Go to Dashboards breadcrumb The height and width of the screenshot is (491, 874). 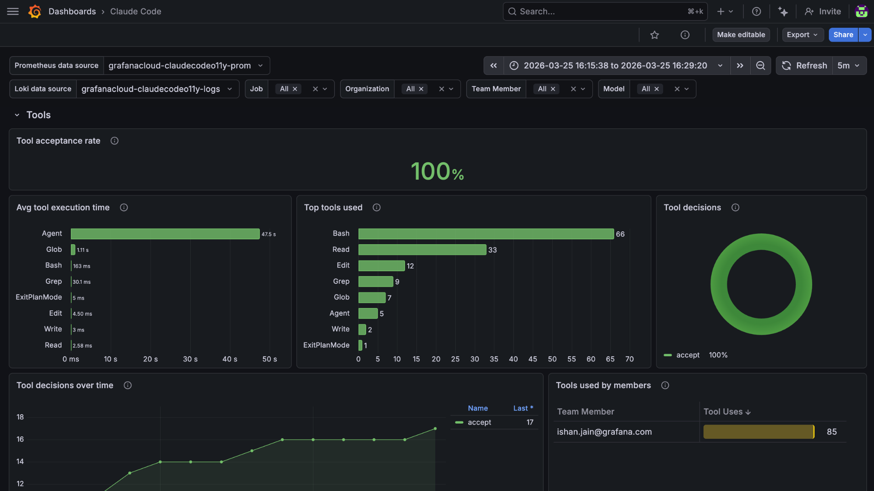click(72, 11)
